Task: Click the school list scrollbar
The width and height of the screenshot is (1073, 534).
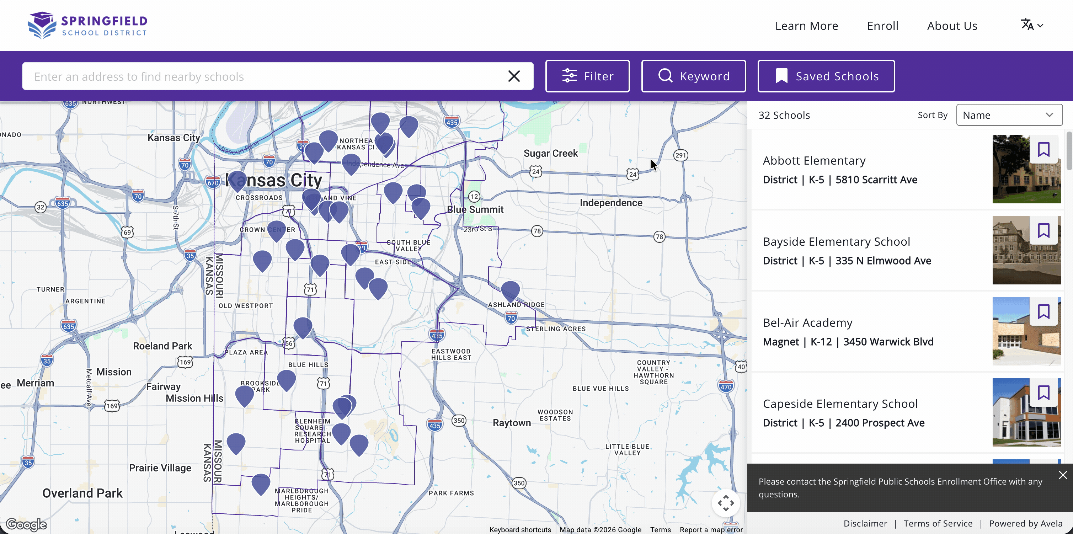Action: coord(1069,151)
